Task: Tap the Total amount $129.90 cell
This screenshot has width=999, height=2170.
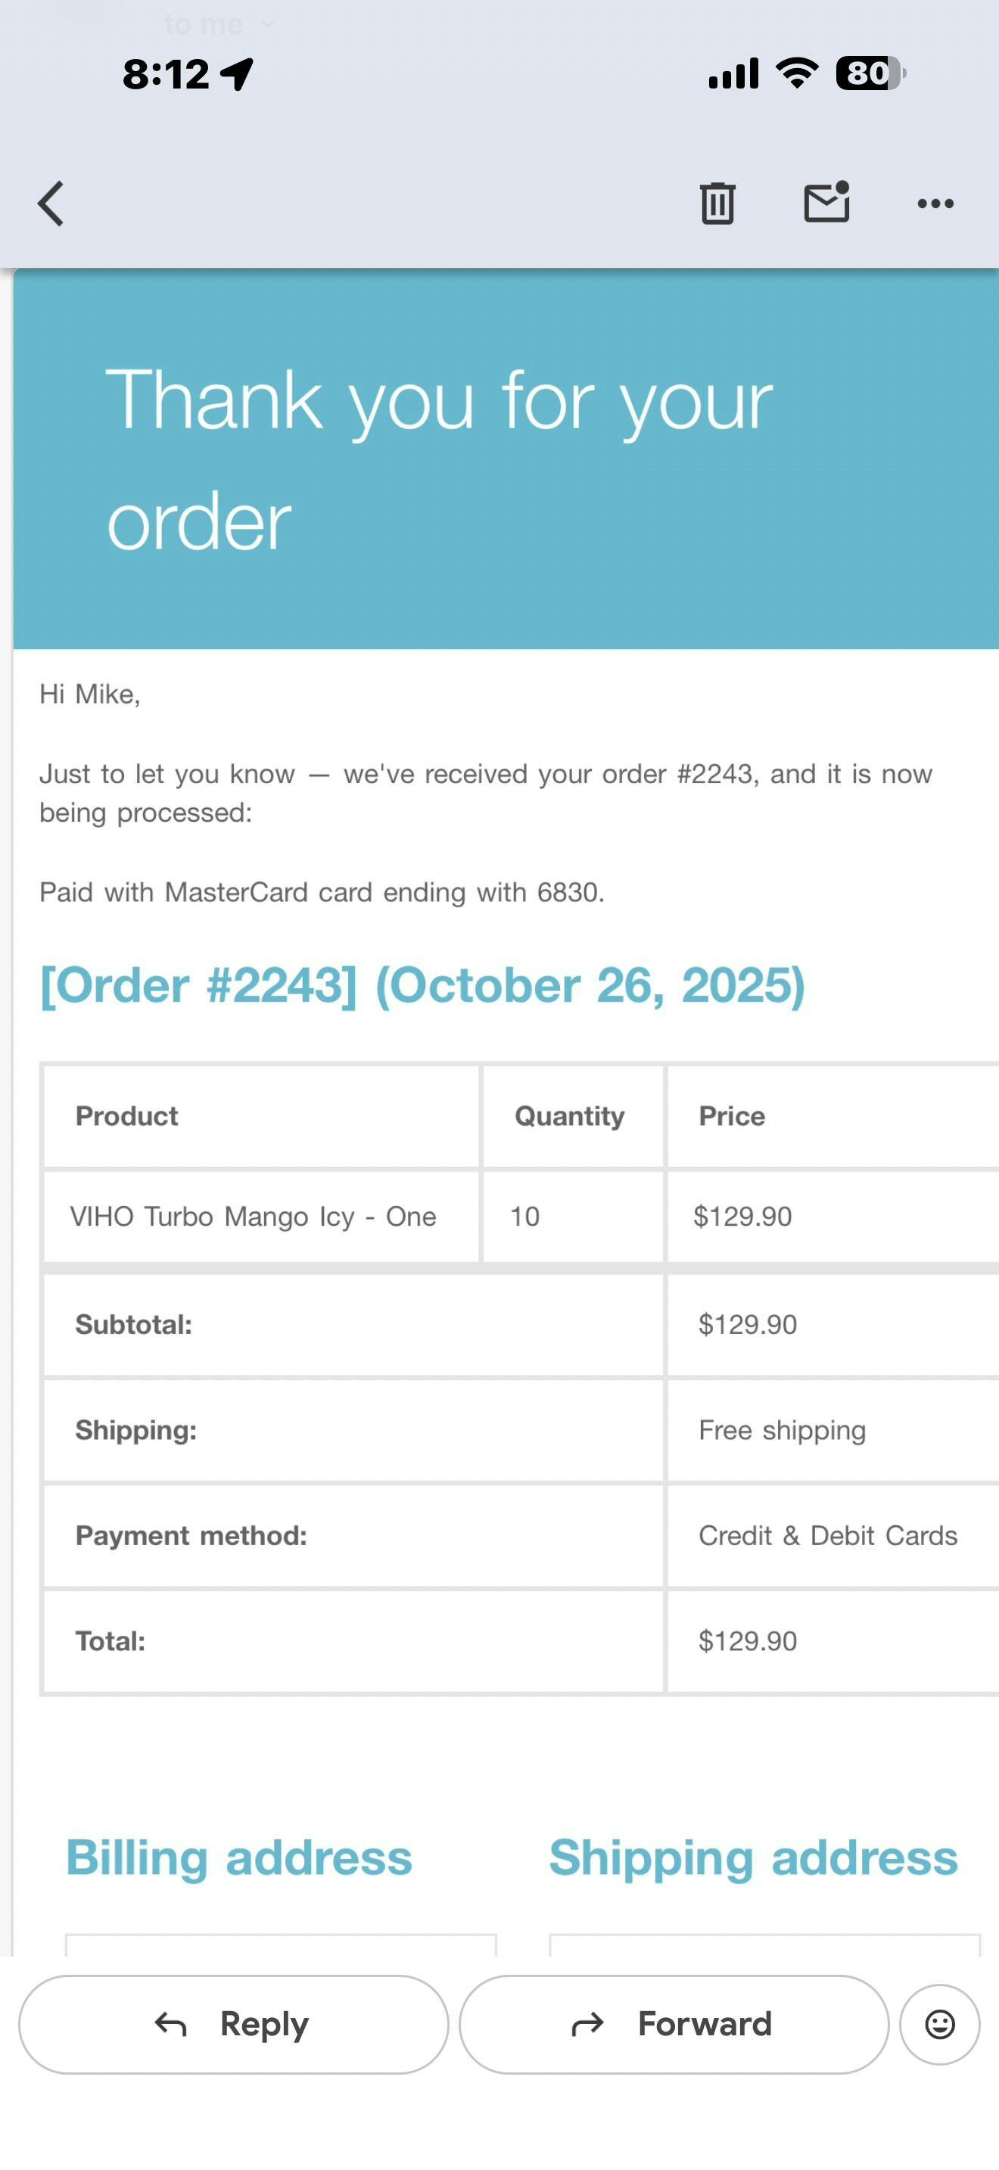Action: pos(747,1641)
